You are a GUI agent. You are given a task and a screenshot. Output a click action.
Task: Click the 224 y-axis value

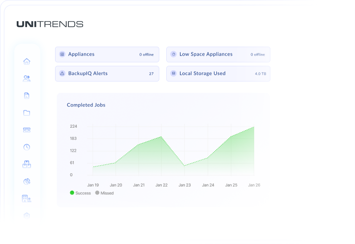[x=74, y=126]
